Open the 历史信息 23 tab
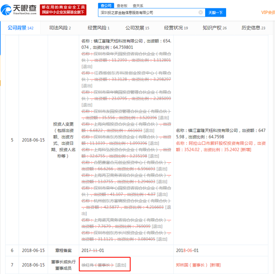The width and height of the screenshot is (275, 274). click(x=253, y=27)
